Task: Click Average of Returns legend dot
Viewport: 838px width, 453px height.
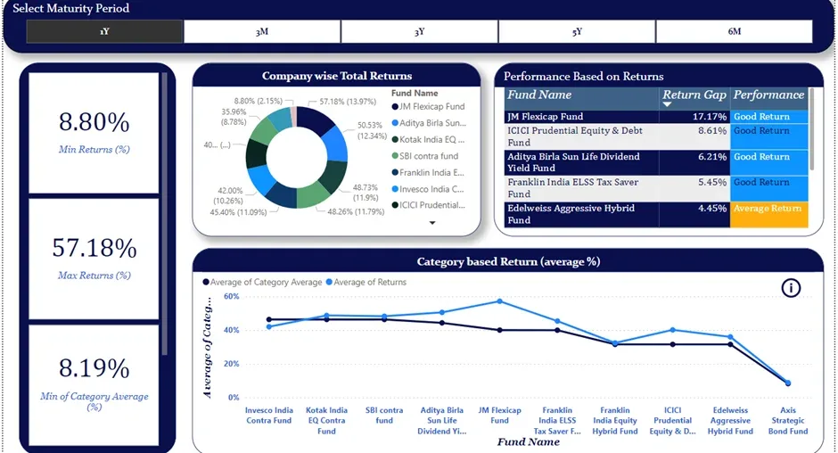Action: click(x=330, y=283)
